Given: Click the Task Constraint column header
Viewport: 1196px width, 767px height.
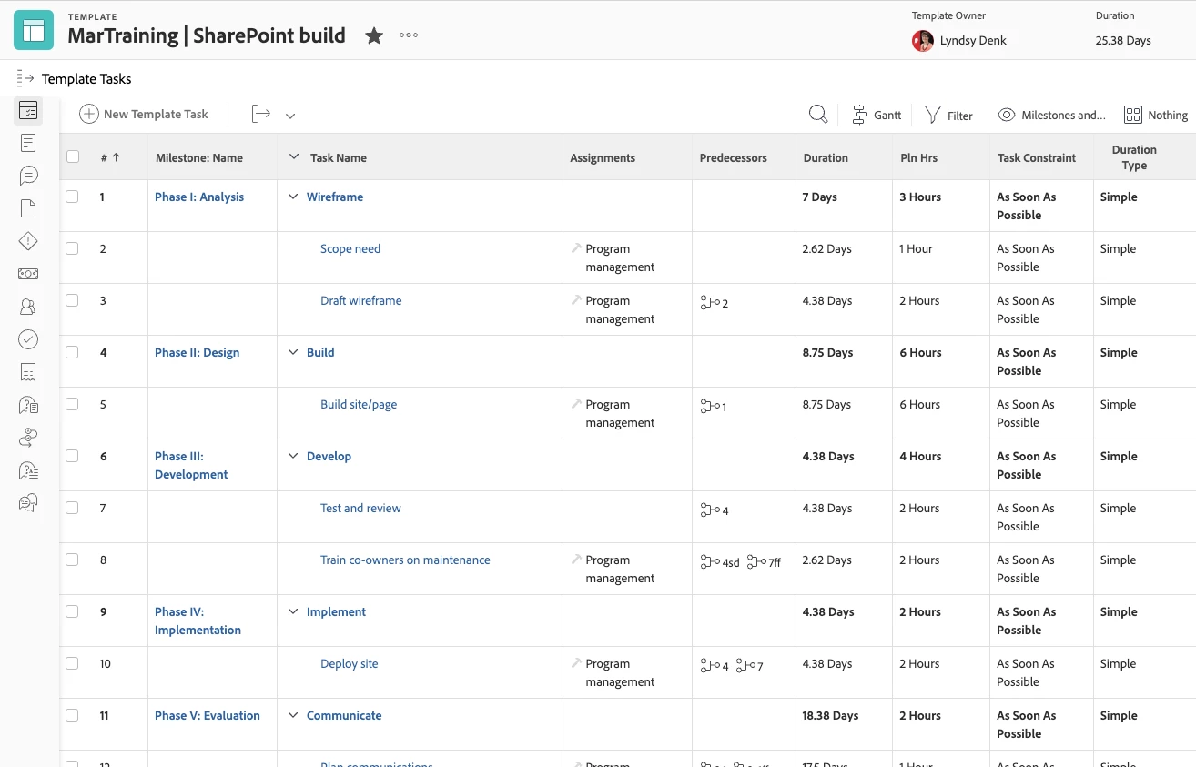Looking at the screenshot, I should 1037,157.
